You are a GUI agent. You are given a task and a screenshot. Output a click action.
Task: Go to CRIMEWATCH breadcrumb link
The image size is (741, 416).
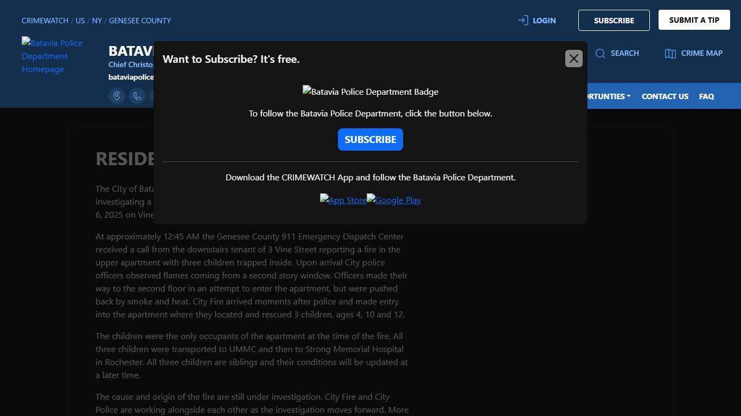pos(45,21)
